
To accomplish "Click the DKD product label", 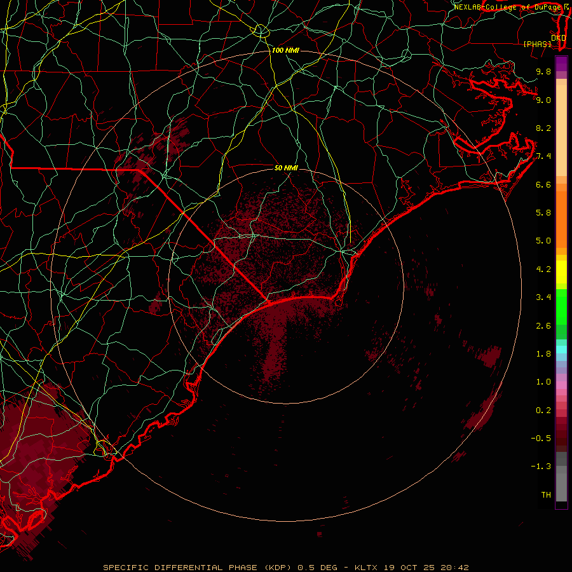I will coord(559,38).
